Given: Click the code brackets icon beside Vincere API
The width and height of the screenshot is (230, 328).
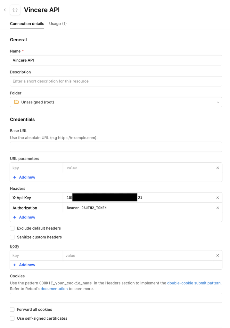Looking at the screenshot, I should tap(15, 10).
